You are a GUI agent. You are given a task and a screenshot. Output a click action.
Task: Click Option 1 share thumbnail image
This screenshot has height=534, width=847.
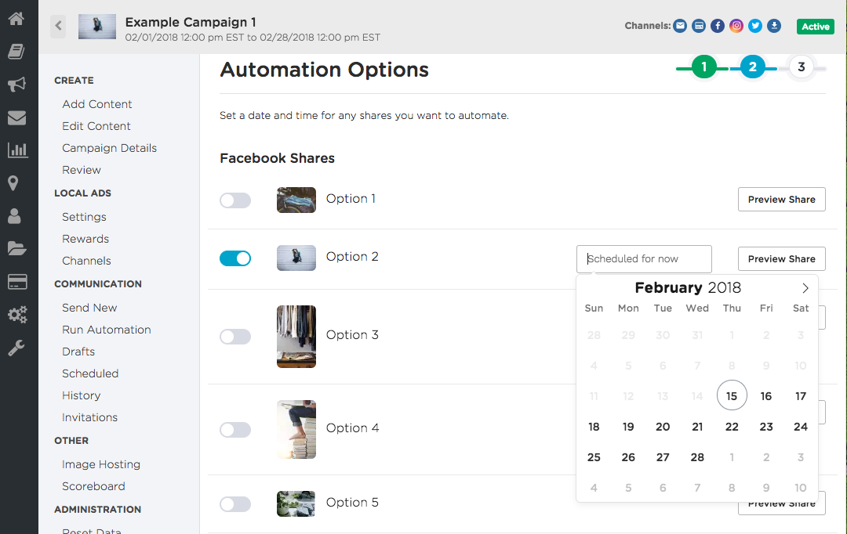(296, 200)
